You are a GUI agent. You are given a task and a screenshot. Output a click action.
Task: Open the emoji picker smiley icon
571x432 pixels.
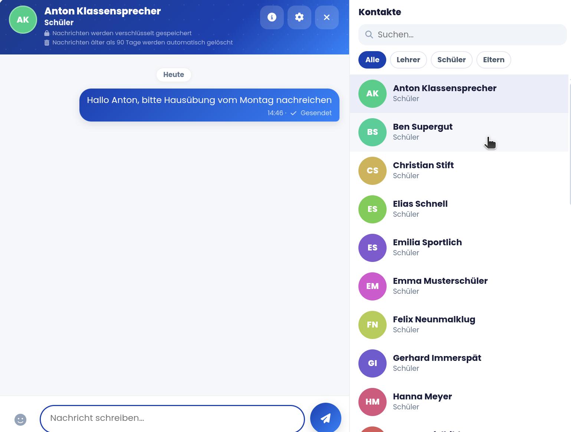(x=20, y=420)
